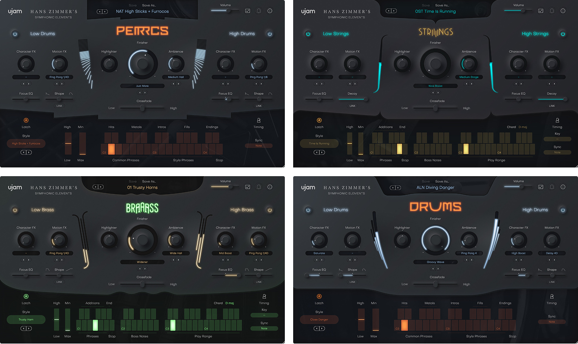Click the bell icon in the Brass panel
This screenshot has height=344, width=578.
coord(258,187)
